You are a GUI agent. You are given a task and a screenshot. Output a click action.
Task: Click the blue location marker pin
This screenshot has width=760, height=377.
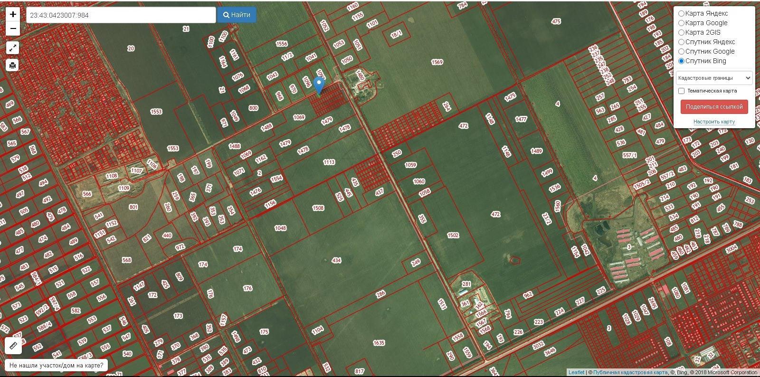click(x=319, y=85)
